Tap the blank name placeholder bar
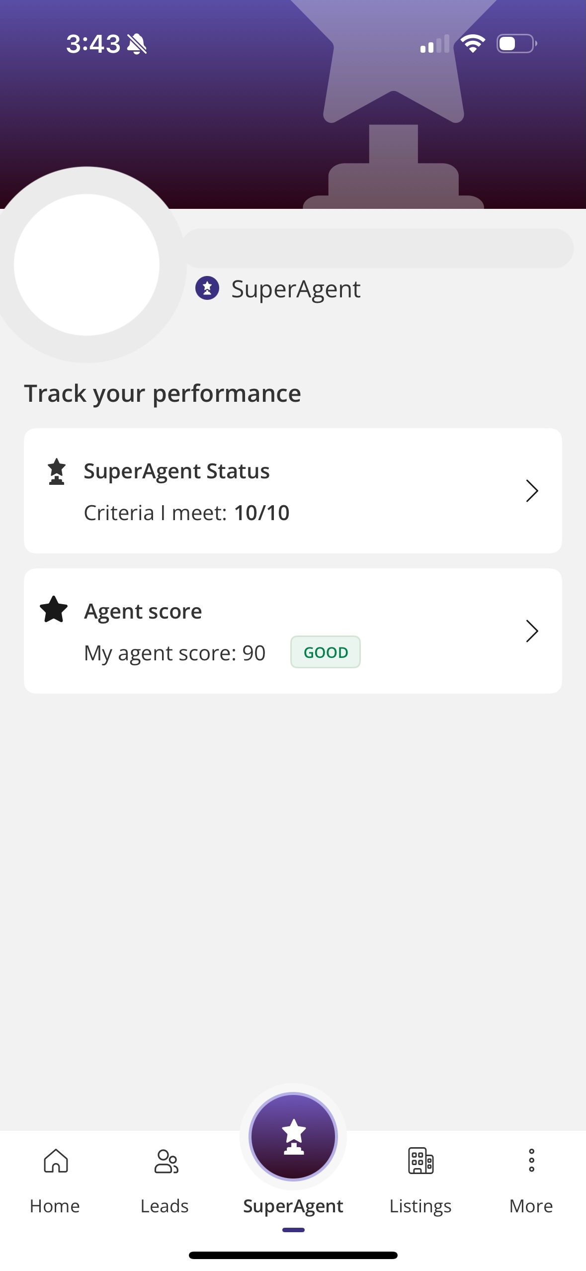The height and width of the screenshot is (1271, 586). point(378,248)
